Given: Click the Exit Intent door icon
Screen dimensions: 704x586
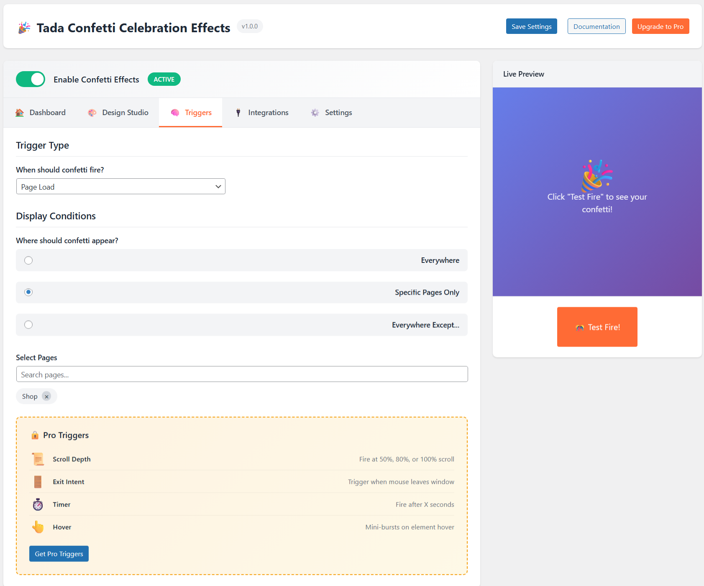Looking at the screenshot, I should 38,482.
